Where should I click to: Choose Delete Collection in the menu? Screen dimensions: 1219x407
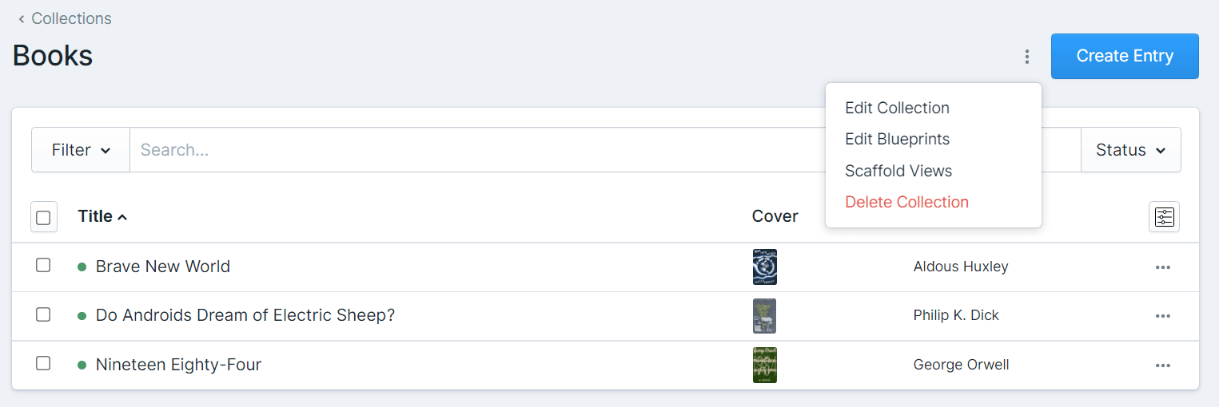pyautogui.click(x=906, y=202)
